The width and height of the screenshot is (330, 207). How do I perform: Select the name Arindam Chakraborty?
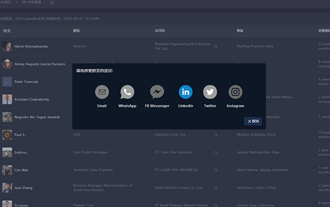32,99
